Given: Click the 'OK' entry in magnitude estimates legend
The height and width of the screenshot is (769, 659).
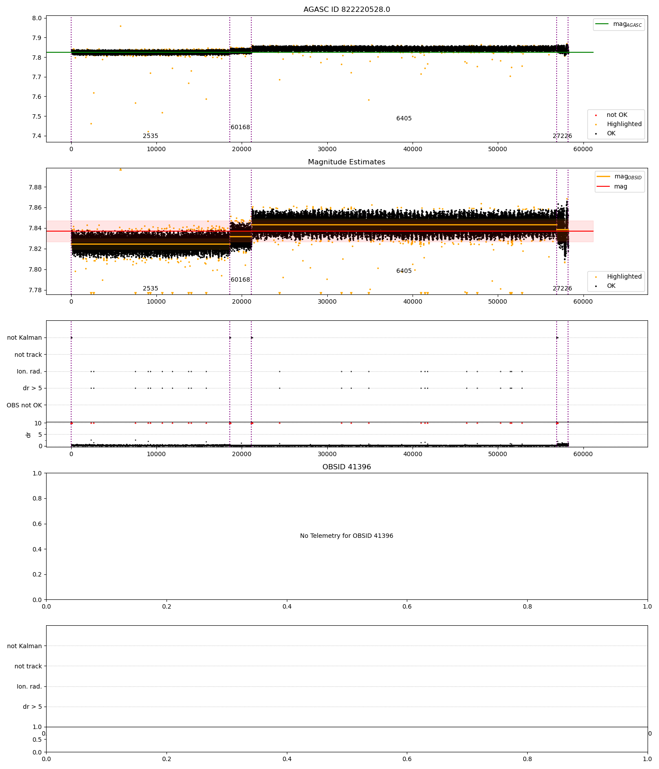Looking at the screenshot, I should pos(611,286).
